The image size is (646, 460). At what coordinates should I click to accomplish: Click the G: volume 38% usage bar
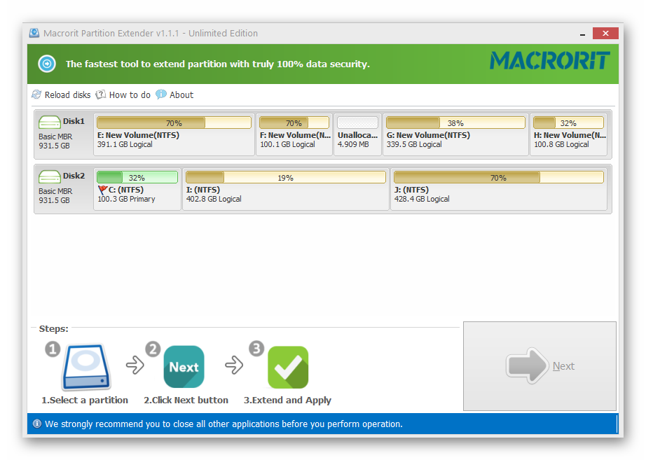click(x=455, y=123)
